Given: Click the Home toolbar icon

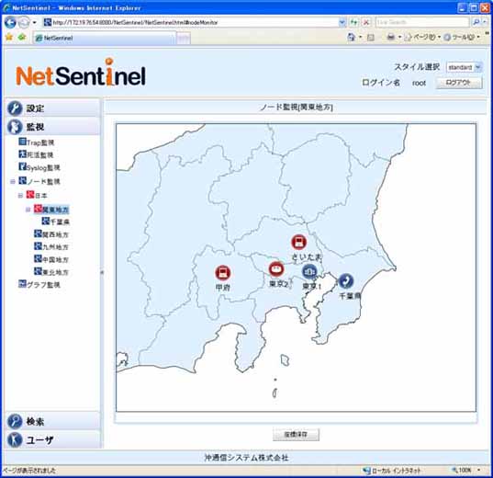Looking at the screenshot, I should point(352,38).
